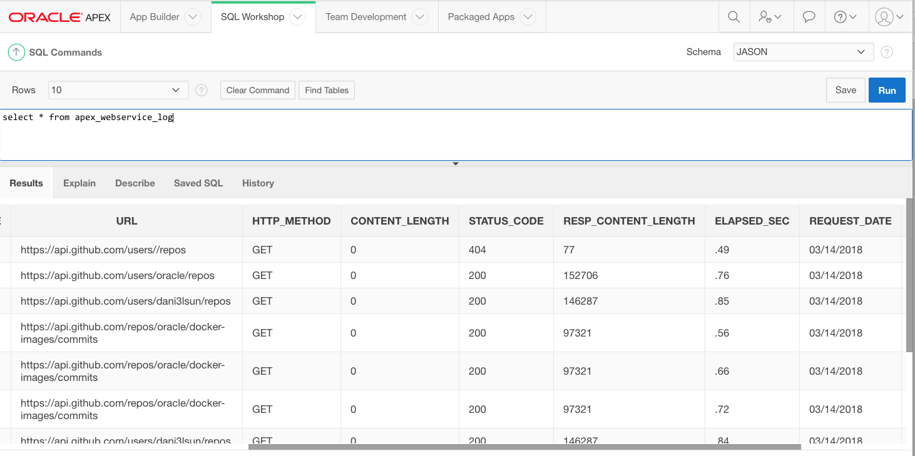Click the help icon beside Schema selector

point(887,52)
